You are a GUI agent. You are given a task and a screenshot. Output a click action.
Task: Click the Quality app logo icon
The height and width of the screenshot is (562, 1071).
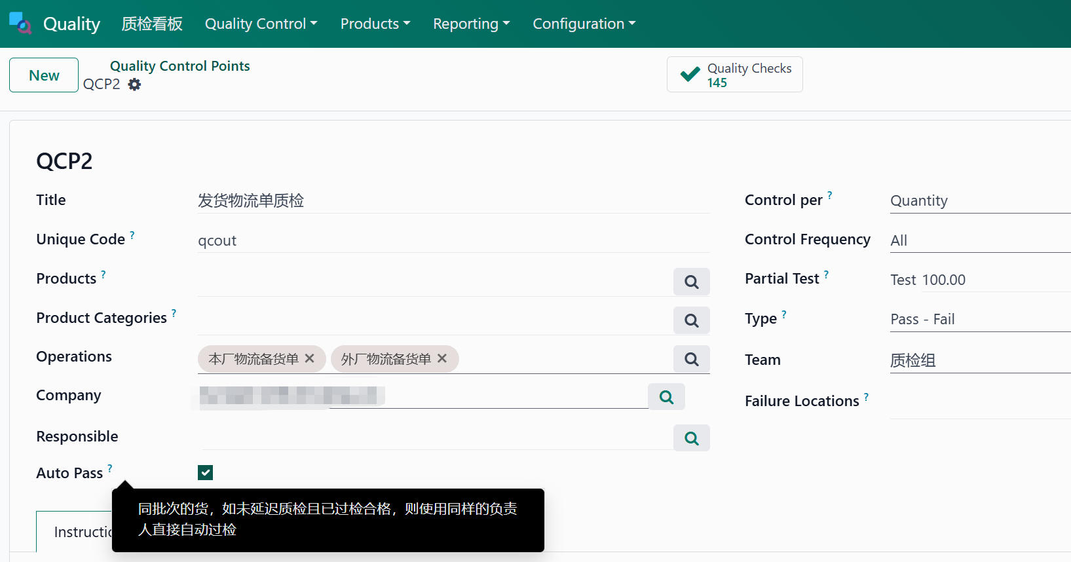coord(20,23)
